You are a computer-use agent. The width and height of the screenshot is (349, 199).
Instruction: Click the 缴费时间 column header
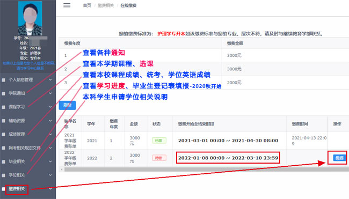coord(300,124)
